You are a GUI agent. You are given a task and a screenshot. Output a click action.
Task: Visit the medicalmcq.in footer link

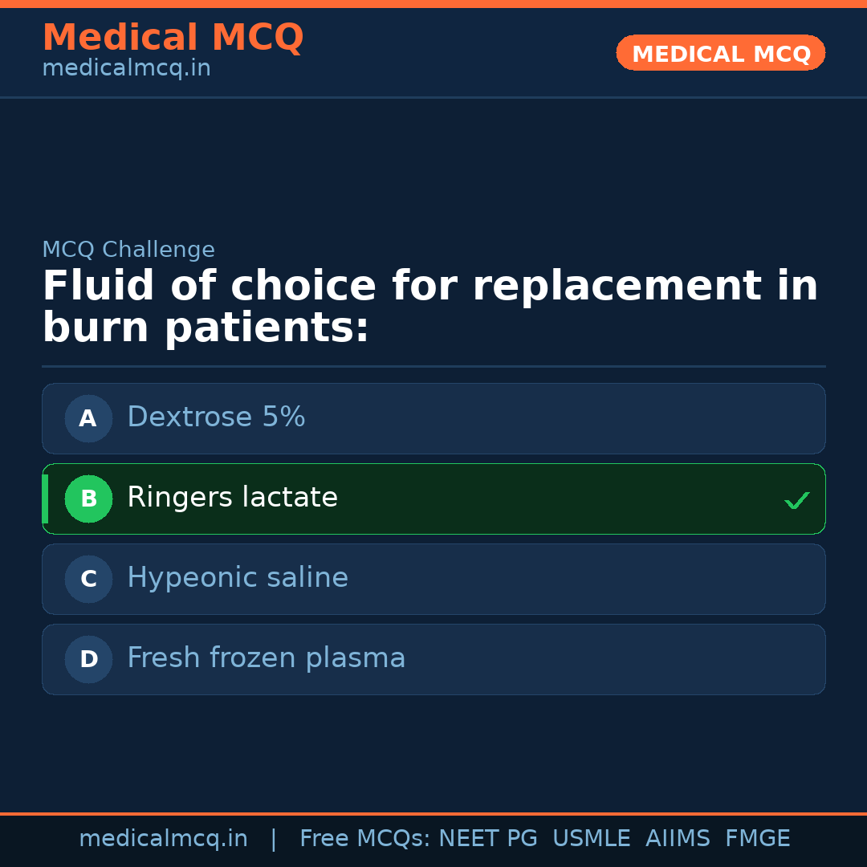[163, 838]
